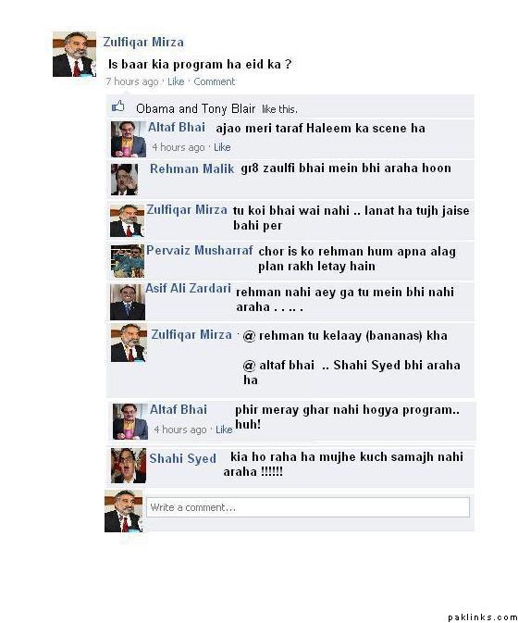Screen dimensions: 518x623
Task: Open Asif Ali Zardari's avatar thumbnail
Action: [128, 302]
